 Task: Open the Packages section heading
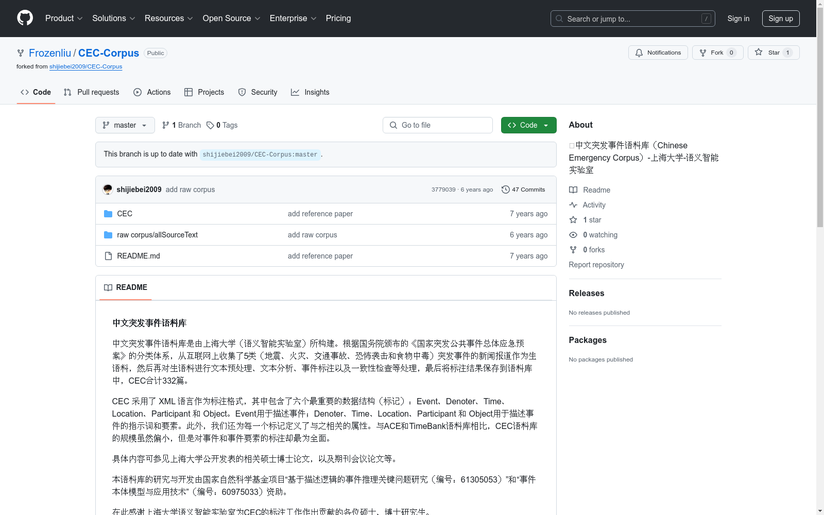pyautogui.click(x=588, y=340)
